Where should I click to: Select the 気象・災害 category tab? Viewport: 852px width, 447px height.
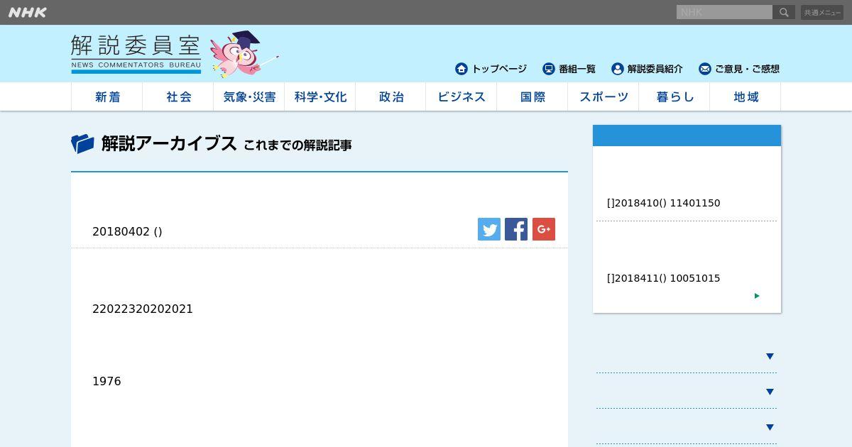[249, 96]
